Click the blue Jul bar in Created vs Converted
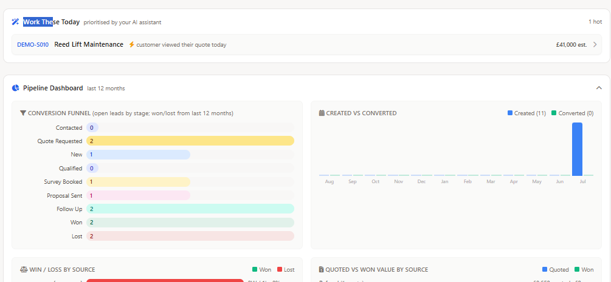Image resolution: width=611 pixels, height=282 pixels. click(x=577, y=149)
